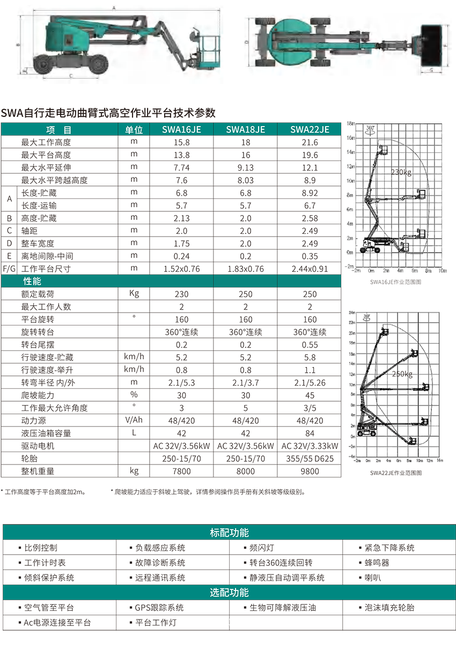Click the 选配功能 section bar
Viewport: 456px width, 664px height.
[x=229, y=593]
